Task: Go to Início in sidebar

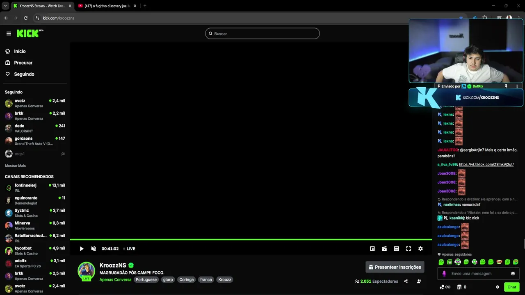Action: 16,51
